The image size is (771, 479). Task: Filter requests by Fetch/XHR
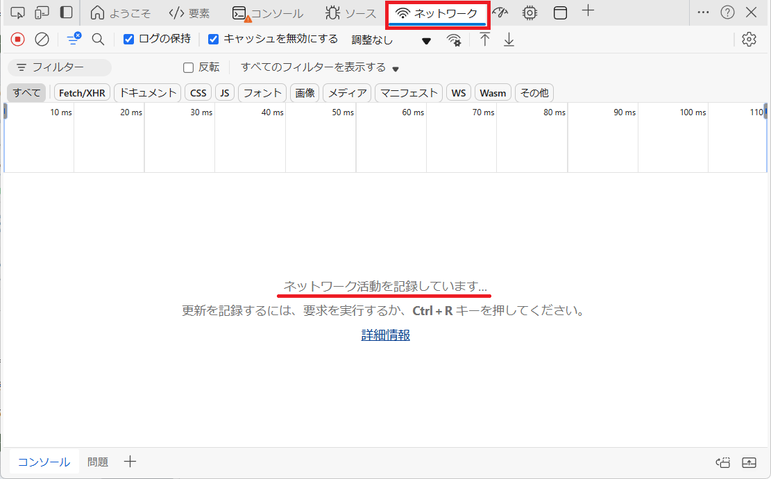pyautogui.click(x=82, y=93)
